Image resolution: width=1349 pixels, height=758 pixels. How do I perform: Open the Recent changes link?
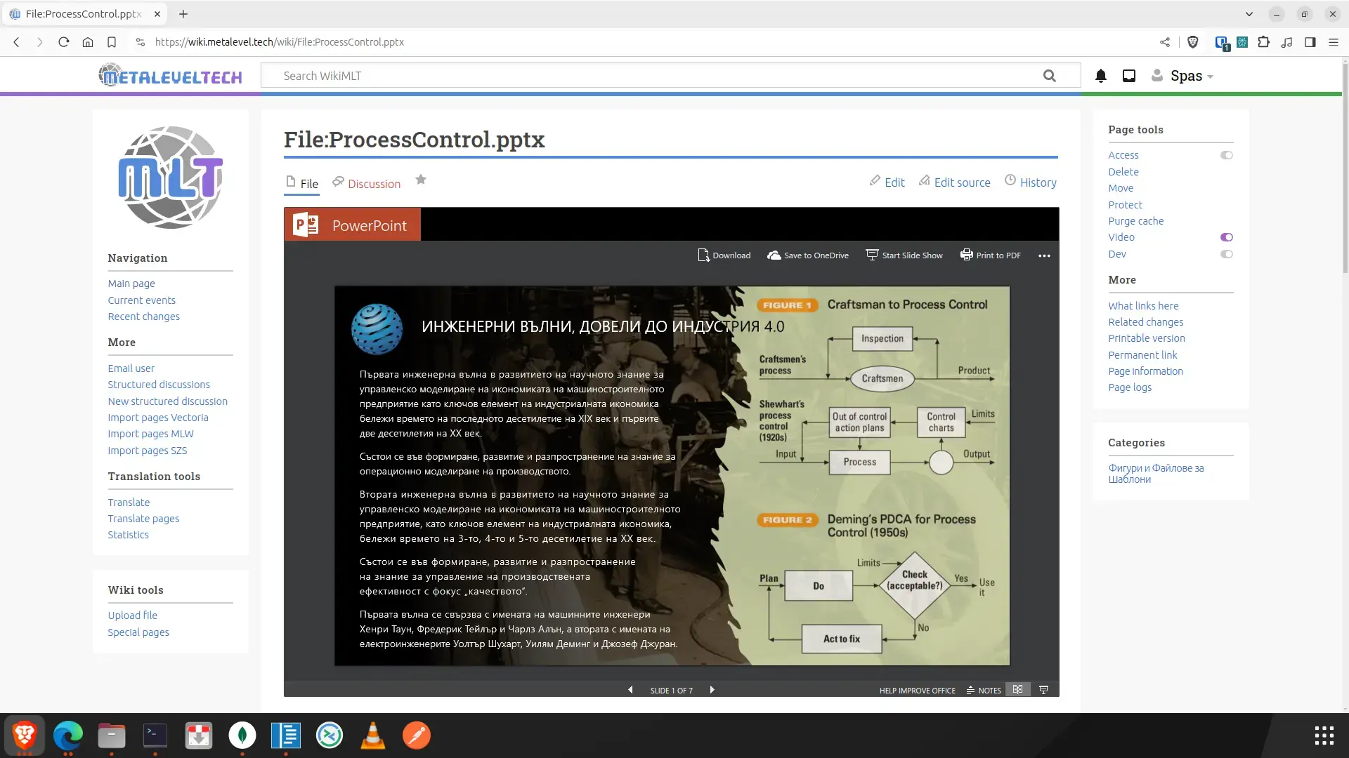pos(143,317)
